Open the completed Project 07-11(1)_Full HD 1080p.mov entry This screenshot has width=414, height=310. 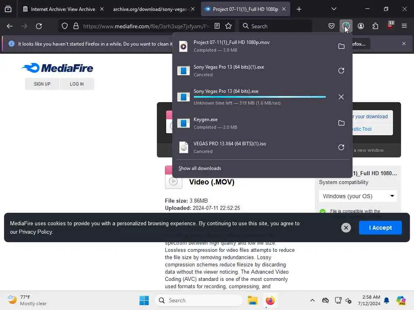pyautogui.click(x=253, y=46)
